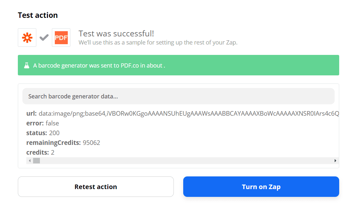
Task: Click the sample setup description text
Action: click(x=158, y=43)
